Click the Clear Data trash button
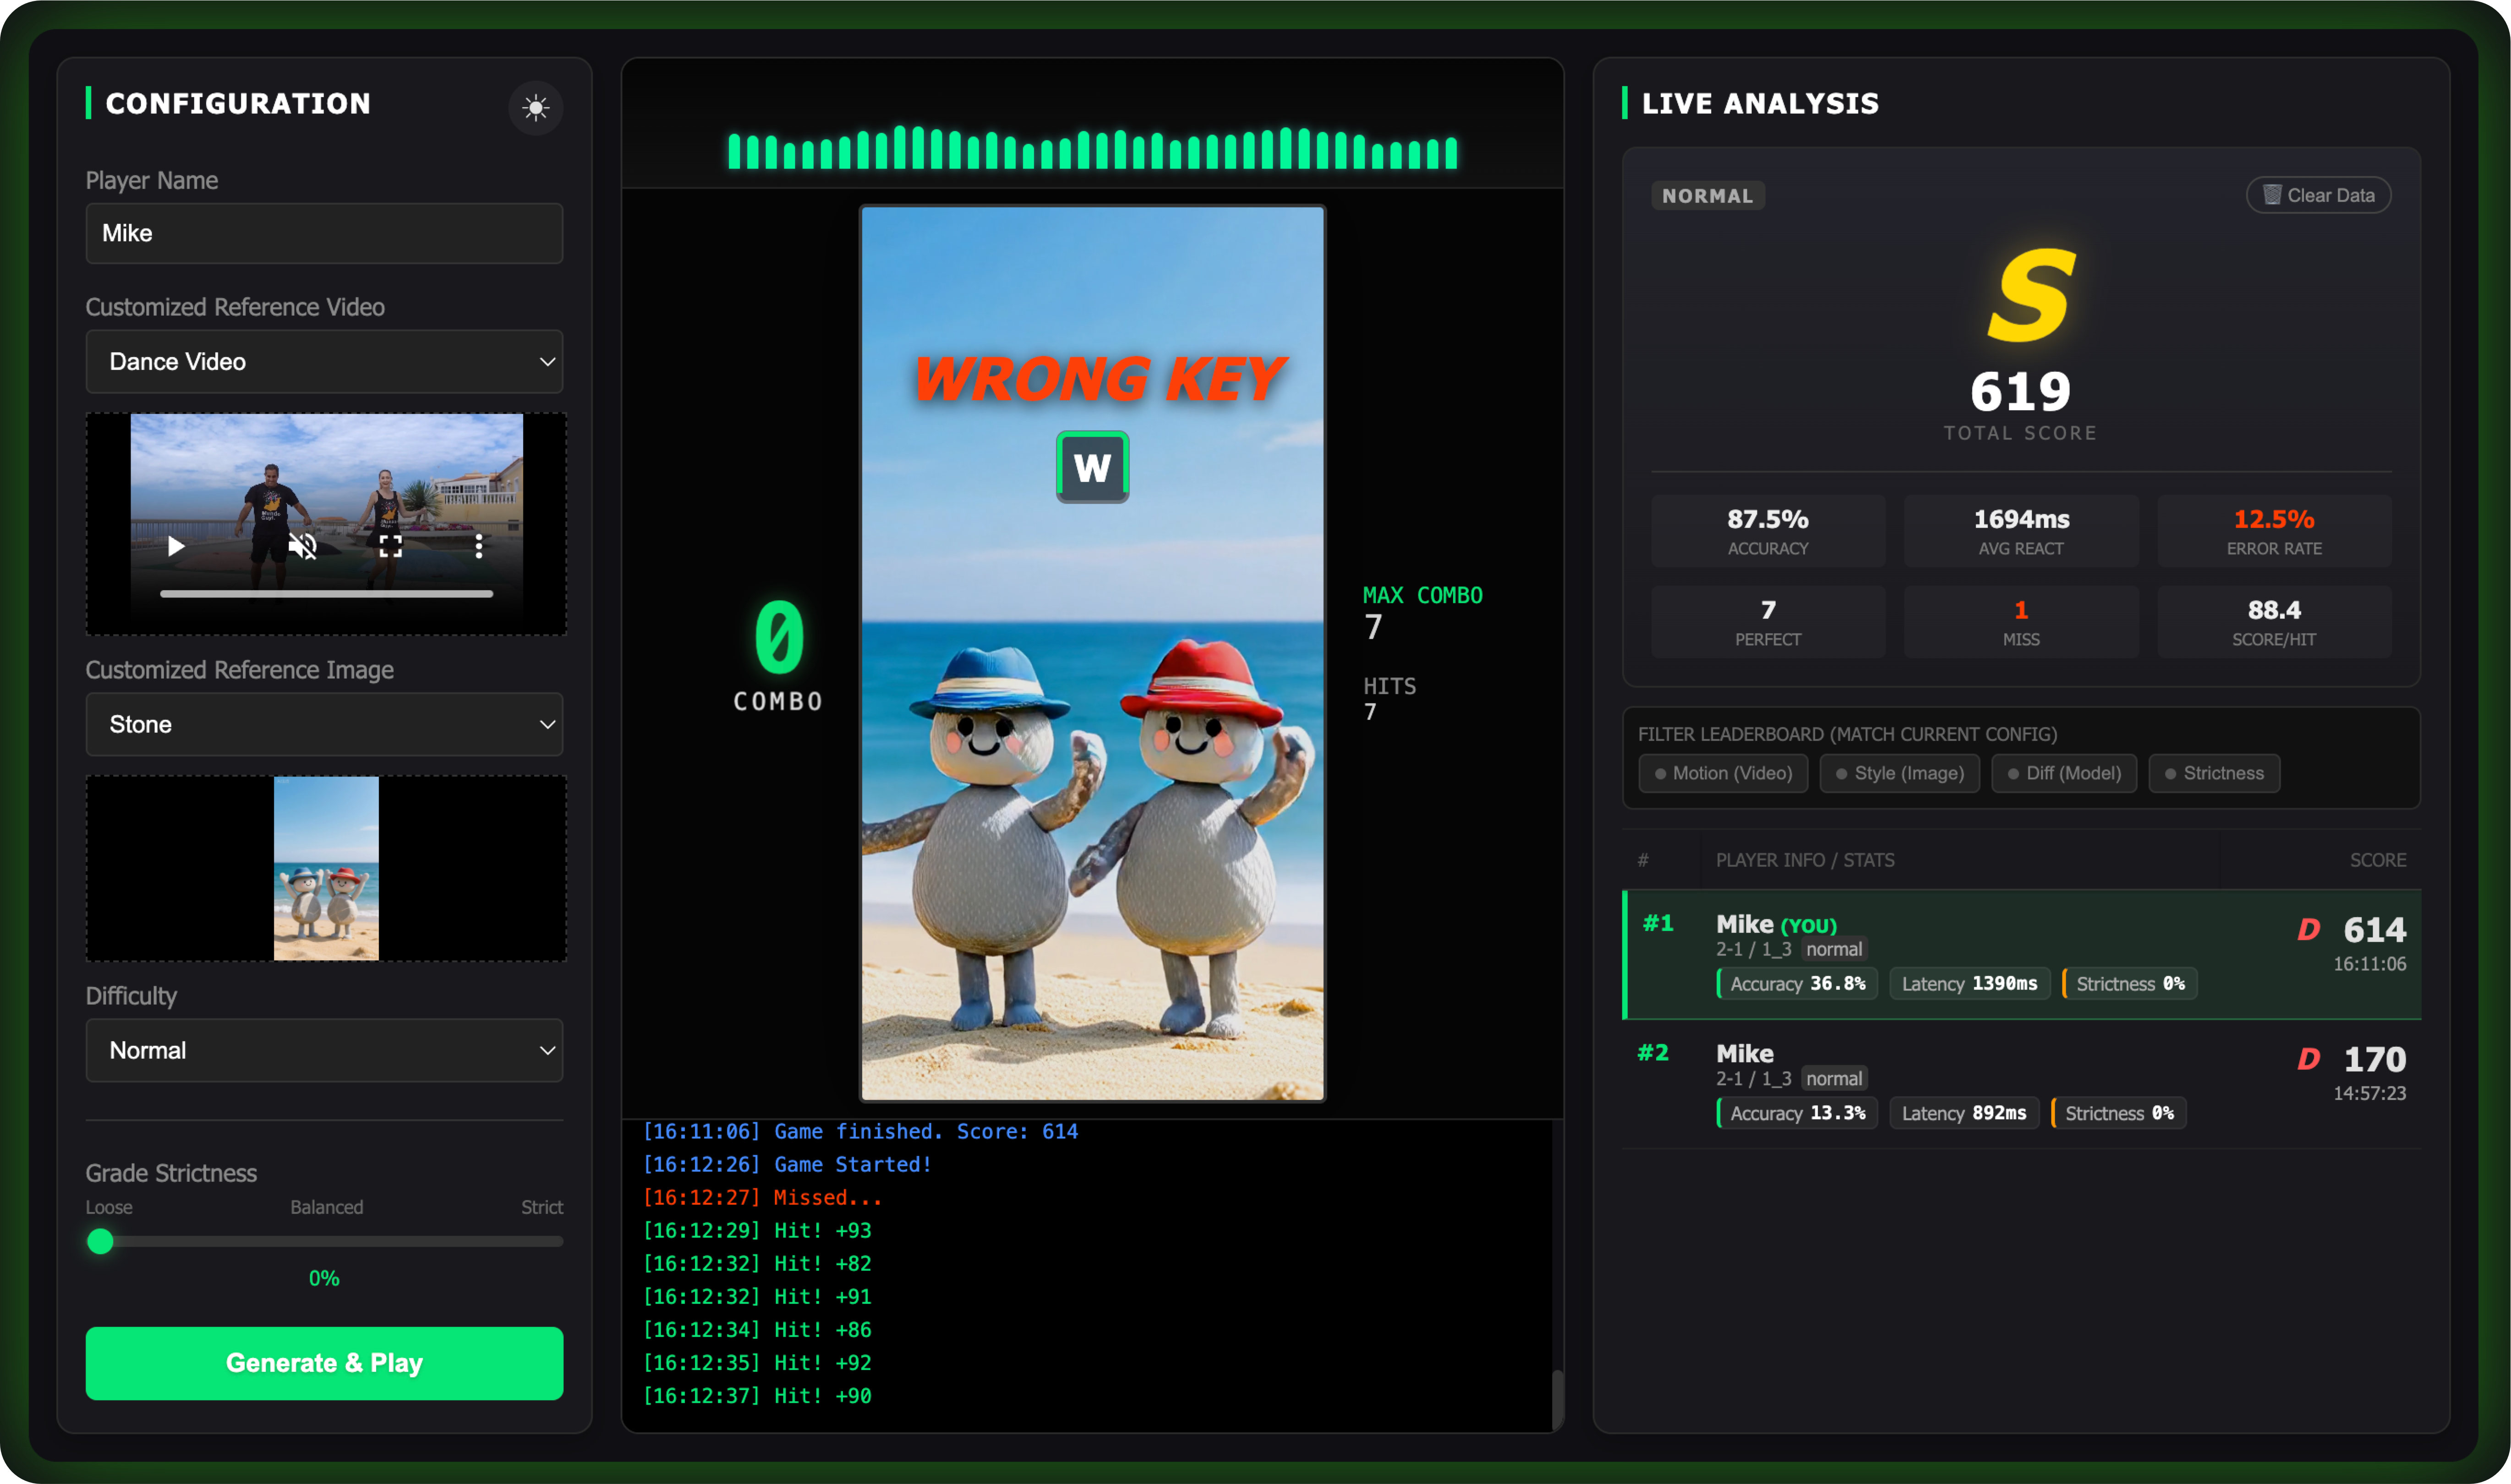Screen dimensions: 2511x1484 [2318, 195]
